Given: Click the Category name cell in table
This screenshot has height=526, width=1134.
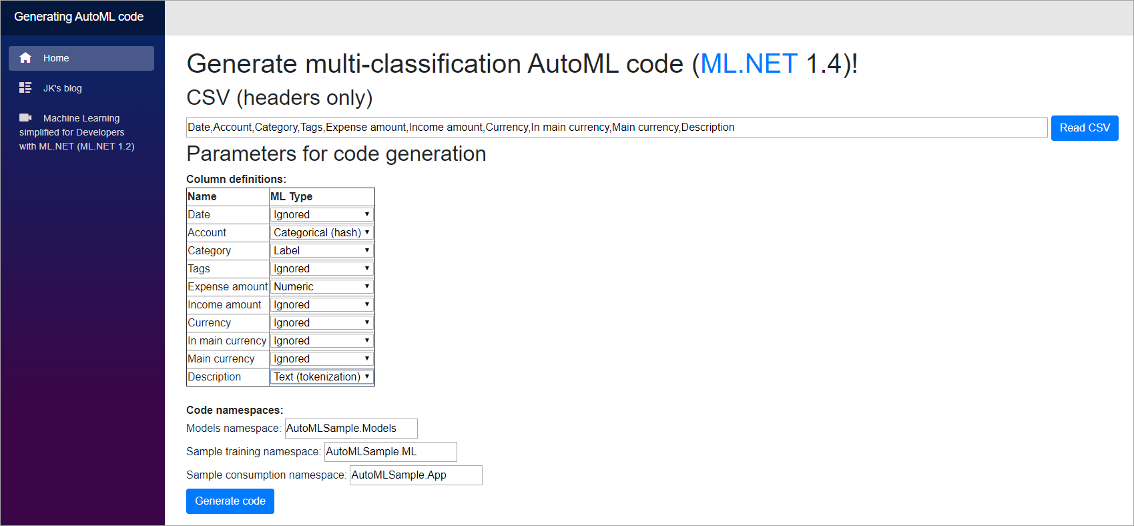Looking at the screenshot, I should pyautogui.click(x=228, y=250).
